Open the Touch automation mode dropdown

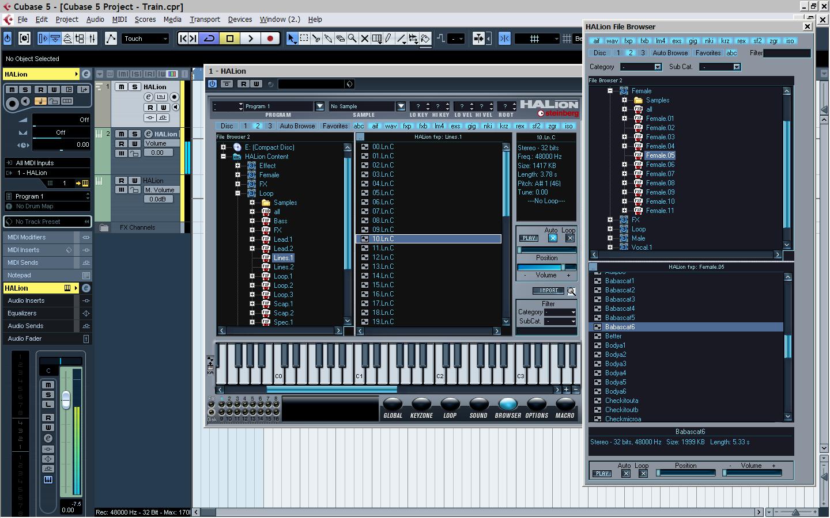(x=145, y=39)
